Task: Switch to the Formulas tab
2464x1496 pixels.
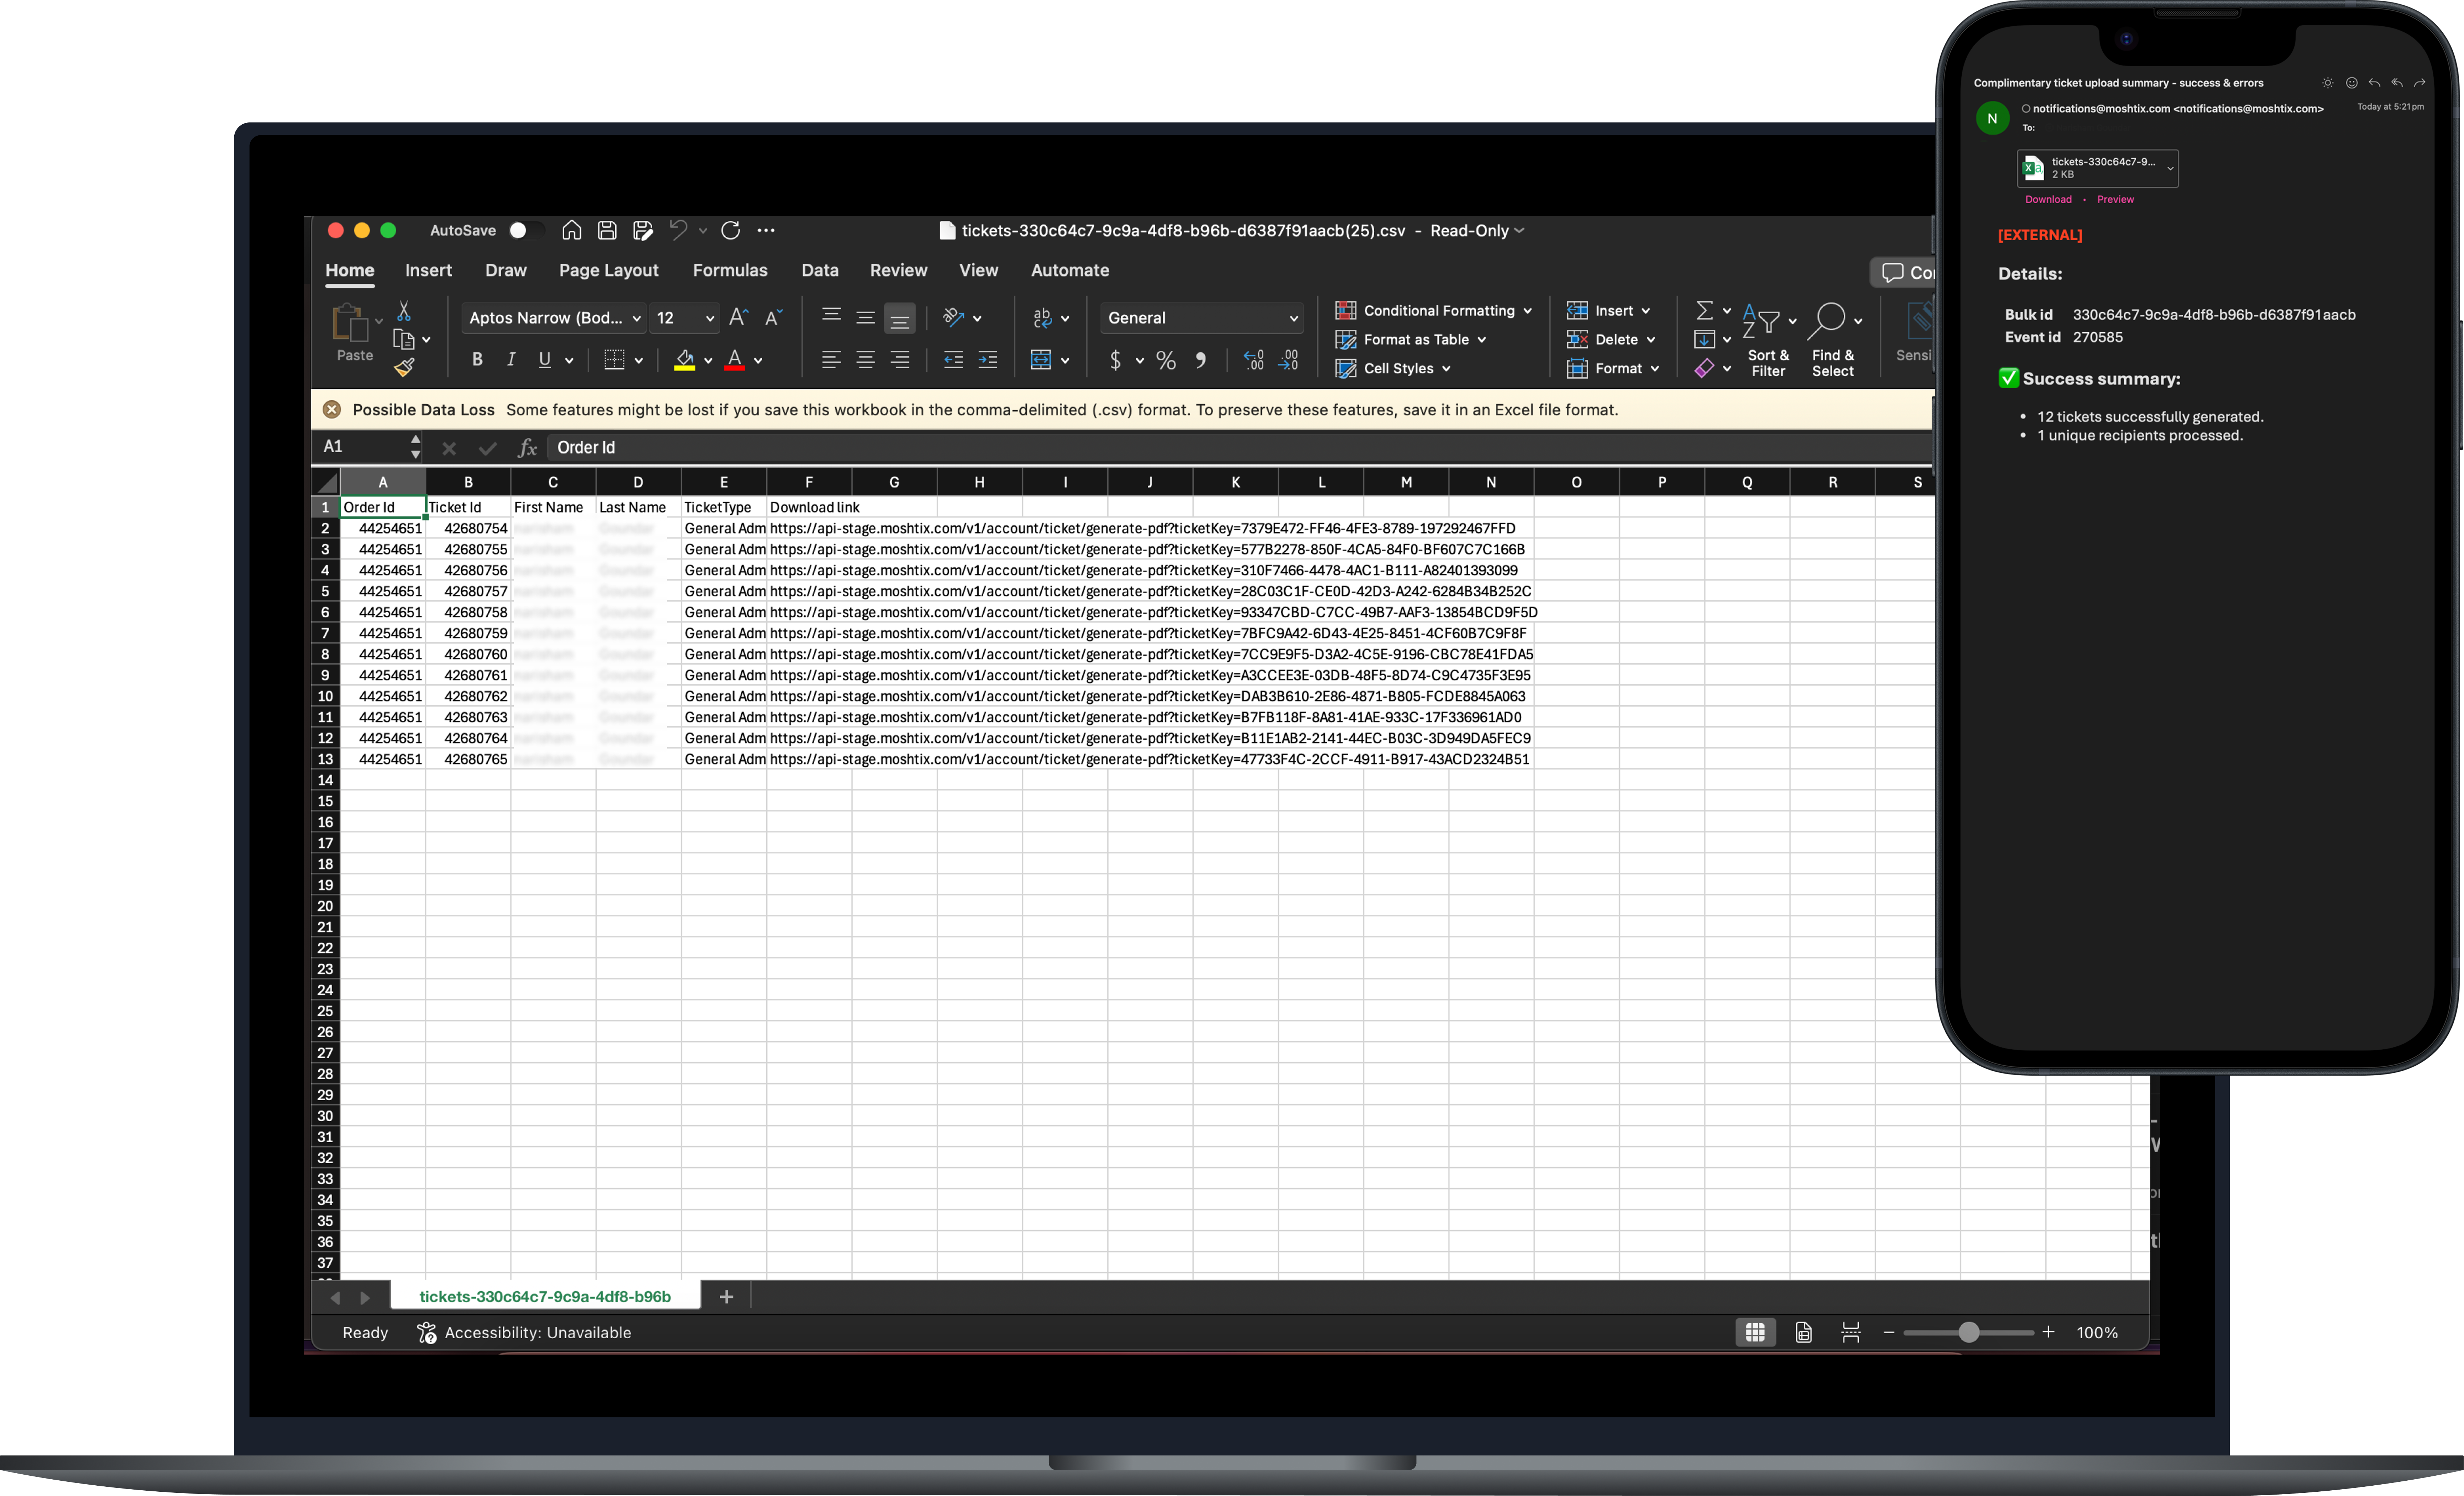Action: point(730,270)
